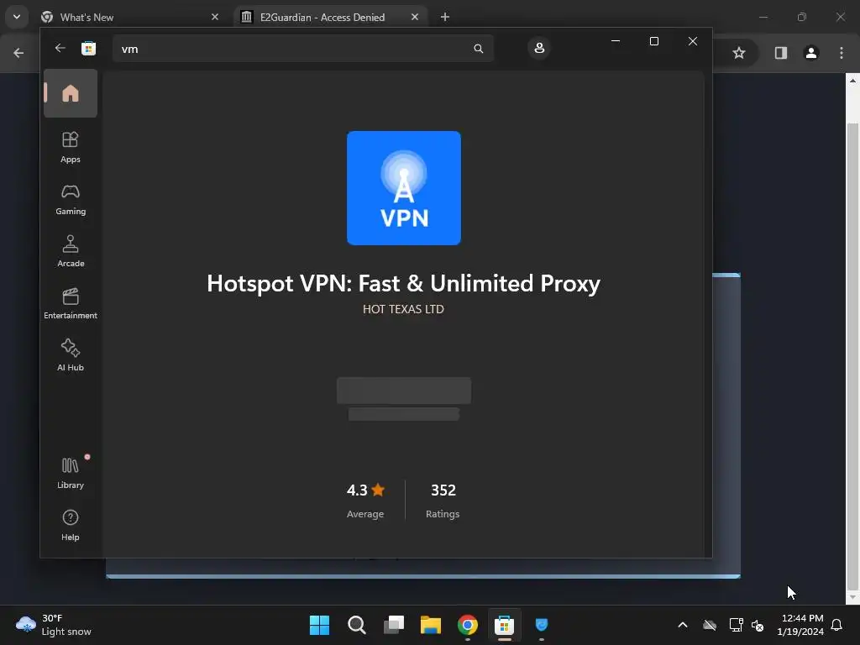This screenshot has width=860, height=645.
Task: Open the AI Hub section
Action: [71, 356]
